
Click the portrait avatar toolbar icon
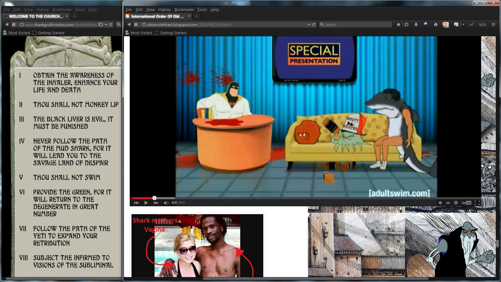point(445,24)
